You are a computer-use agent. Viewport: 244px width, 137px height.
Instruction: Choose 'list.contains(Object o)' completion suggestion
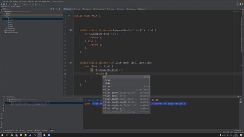click(126, 105)
